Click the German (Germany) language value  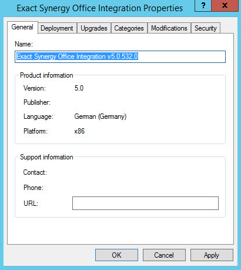(101, 116)
